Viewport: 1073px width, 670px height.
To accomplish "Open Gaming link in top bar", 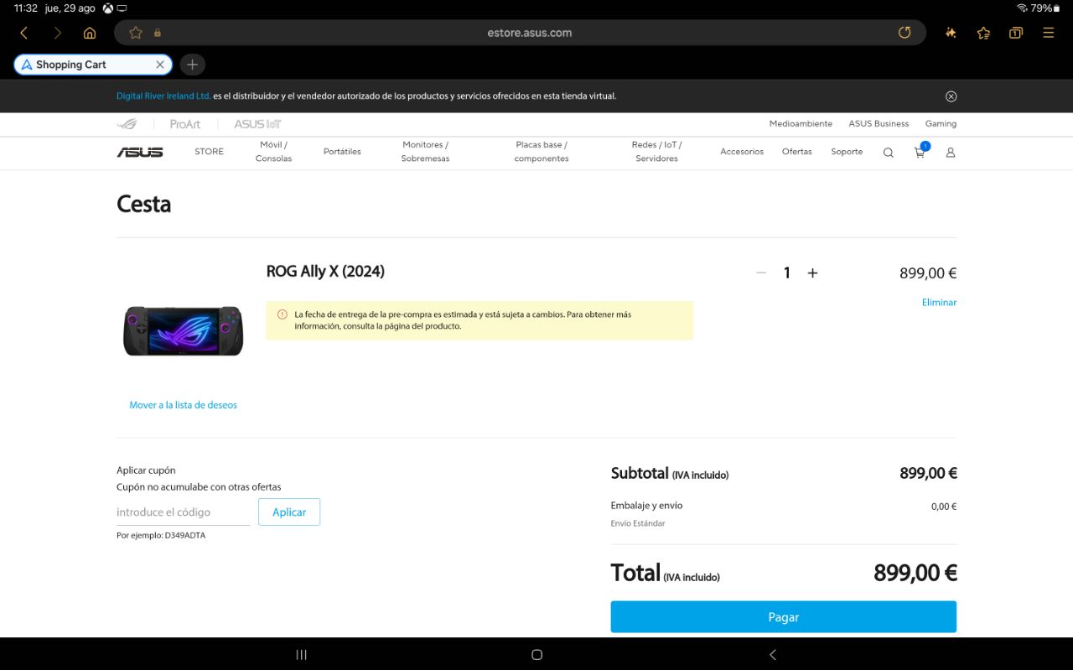I will [941, 123].
